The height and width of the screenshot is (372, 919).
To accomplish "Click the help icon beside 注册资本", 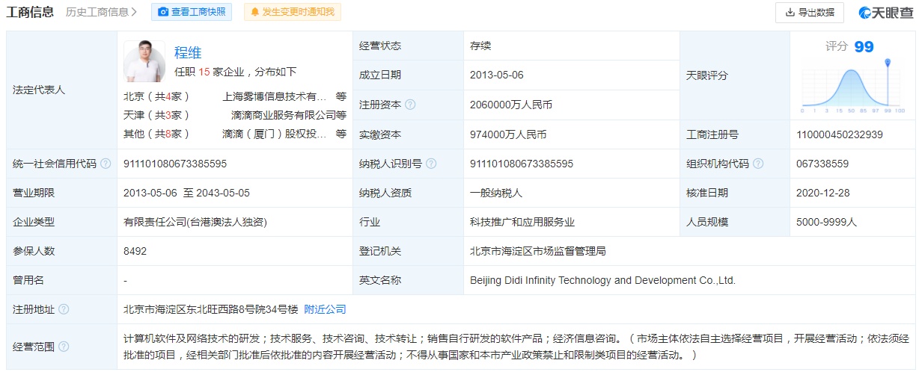I will (410, 105).
